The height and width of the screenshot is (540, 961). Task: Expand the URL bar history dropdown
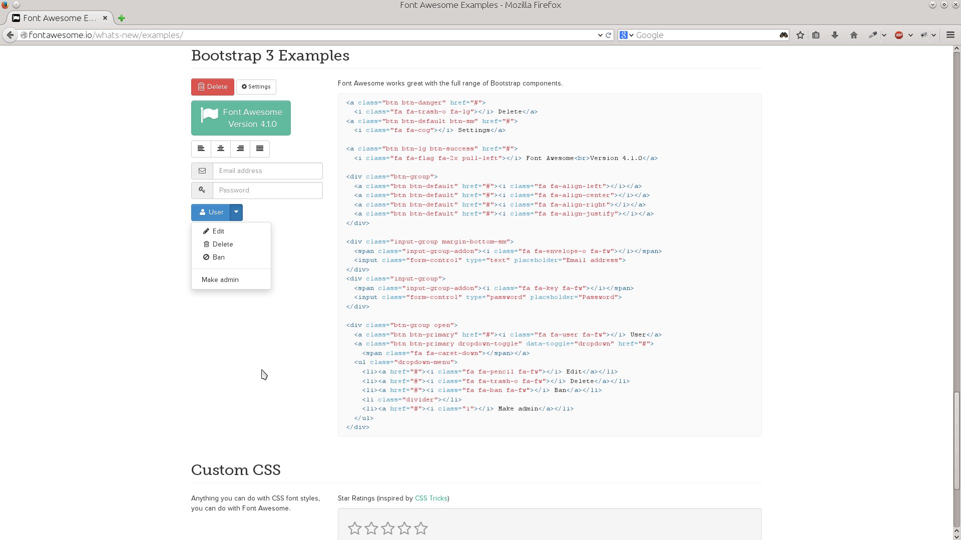click(600, 35)
